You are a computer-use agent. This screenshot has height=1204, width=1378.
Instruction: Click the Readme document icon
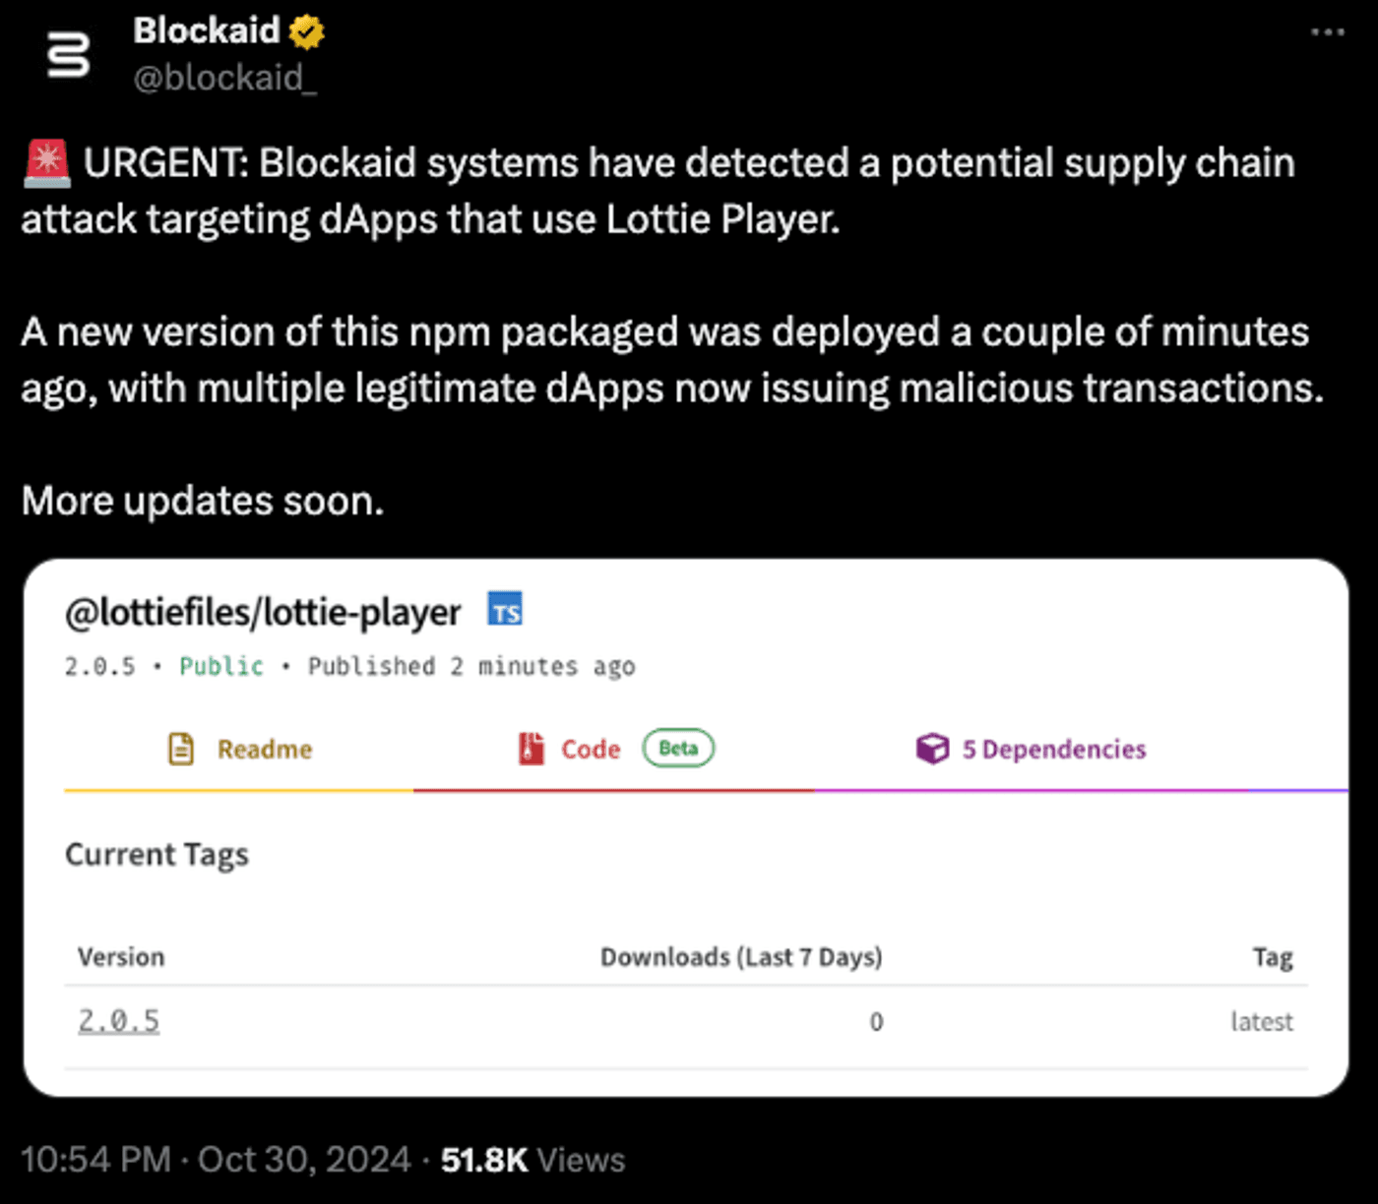coord(181,750)
